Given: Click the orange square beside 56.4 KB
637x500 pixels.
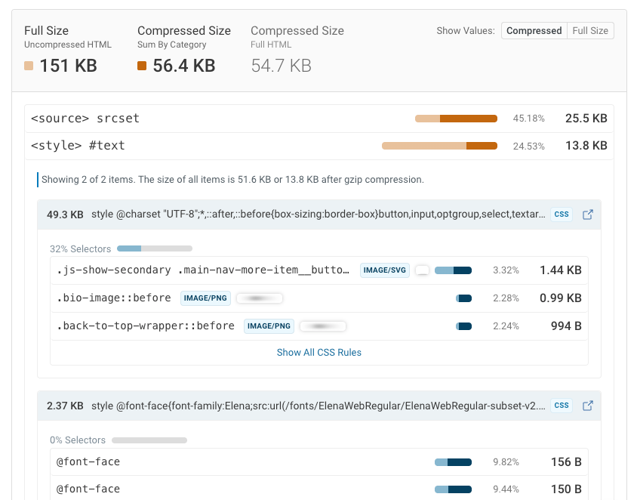Looking at the screenshot, I should tap(142, 66).
